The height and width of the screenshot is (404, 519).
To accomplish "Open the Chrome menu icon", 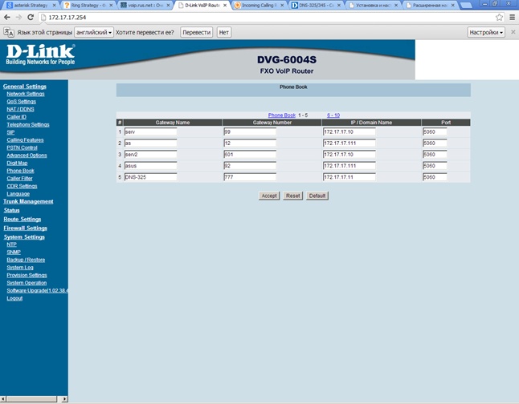I will [512, 17].
